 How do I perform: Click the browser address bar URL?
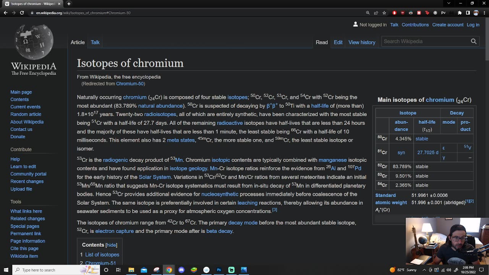click(83, 13)
